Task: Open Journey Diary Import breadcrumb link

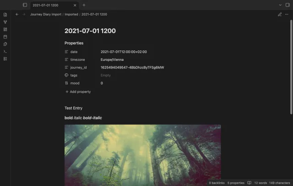Action: (46, 14)
